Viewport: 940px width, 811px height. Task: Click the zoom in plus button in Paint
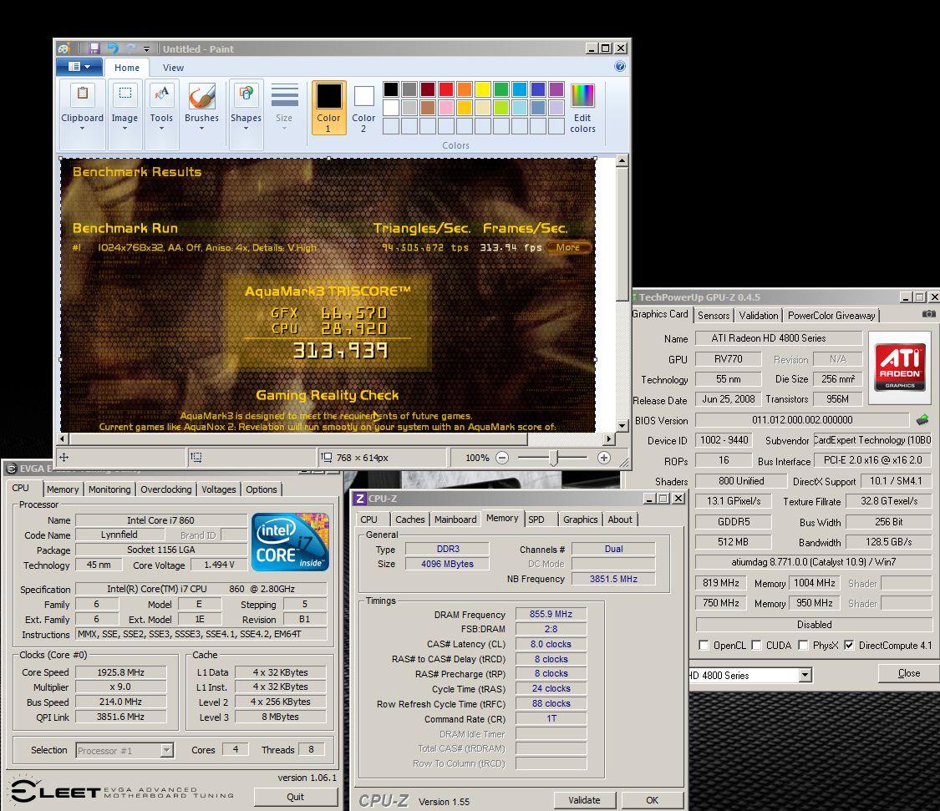tap(603, 458)
